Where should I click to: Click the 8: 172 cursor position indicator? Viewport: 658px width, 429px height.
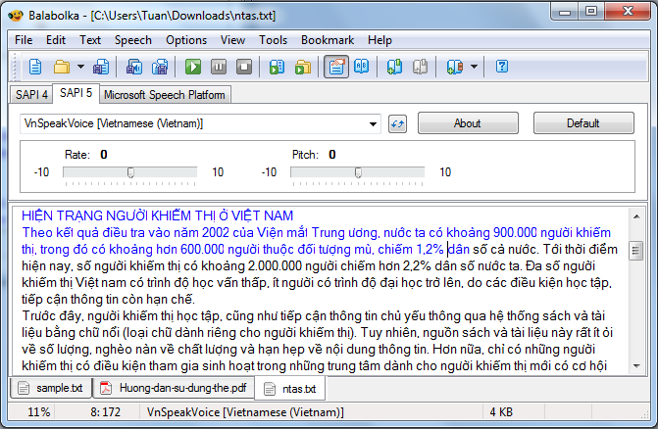click(x=105, y=412)
